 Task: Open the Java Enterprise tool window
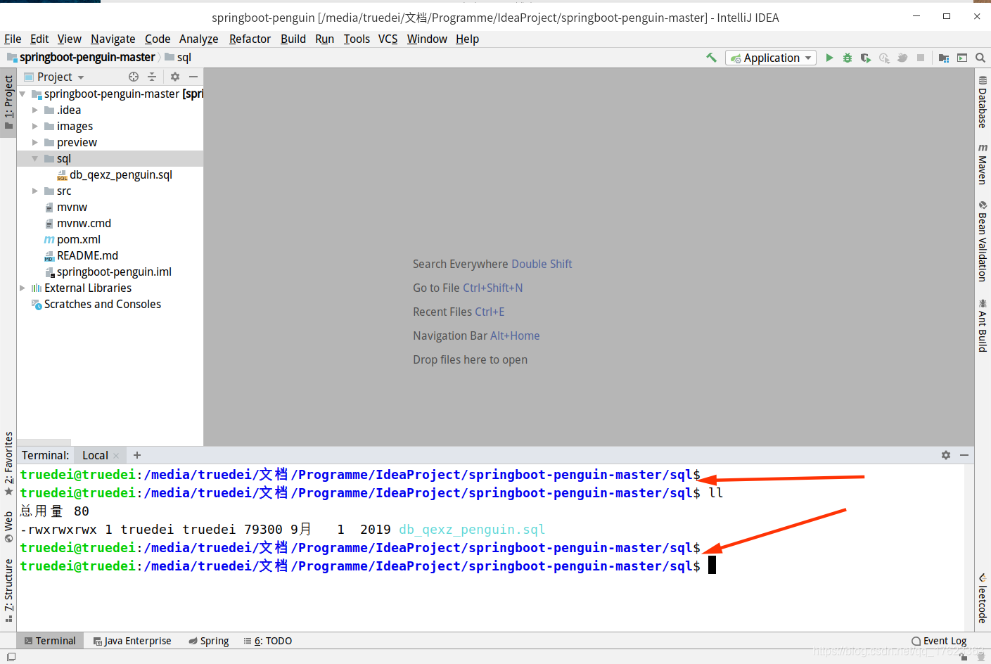coord(132,641)
